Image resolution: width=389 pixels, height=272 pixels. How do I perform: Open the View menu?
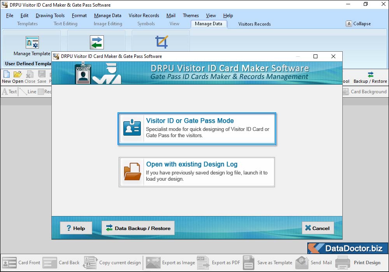[x=211, y=16]
